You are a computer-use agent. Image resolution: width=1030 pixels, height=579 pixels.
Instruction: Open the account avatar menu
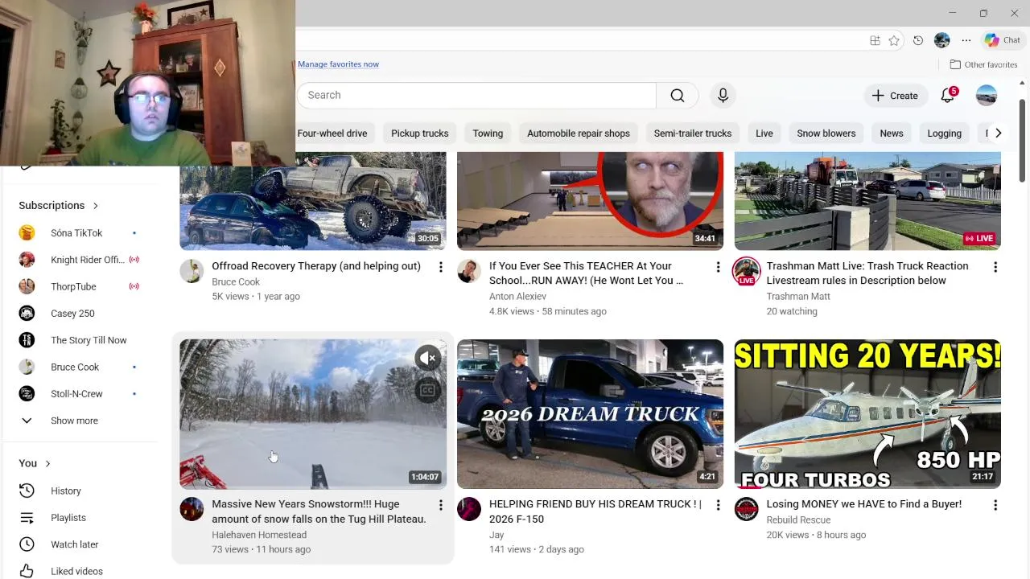(x=986, y=95)
